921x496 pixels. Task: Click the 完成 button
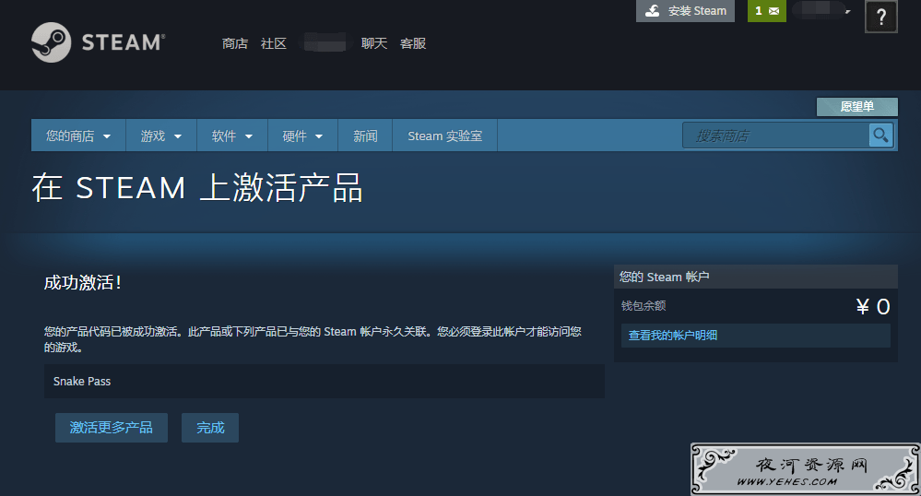[210, 428]
